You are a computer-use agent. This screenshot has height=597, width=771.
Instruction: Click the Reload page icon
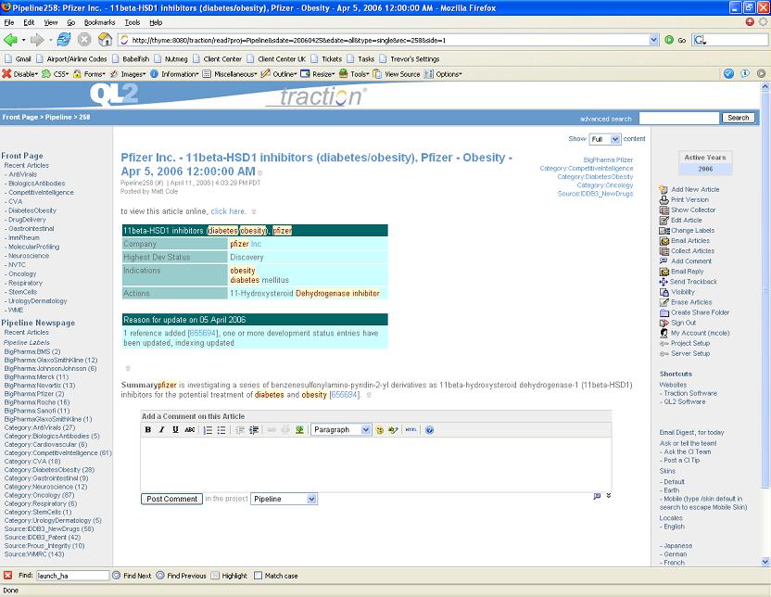[x=63, y=40]
